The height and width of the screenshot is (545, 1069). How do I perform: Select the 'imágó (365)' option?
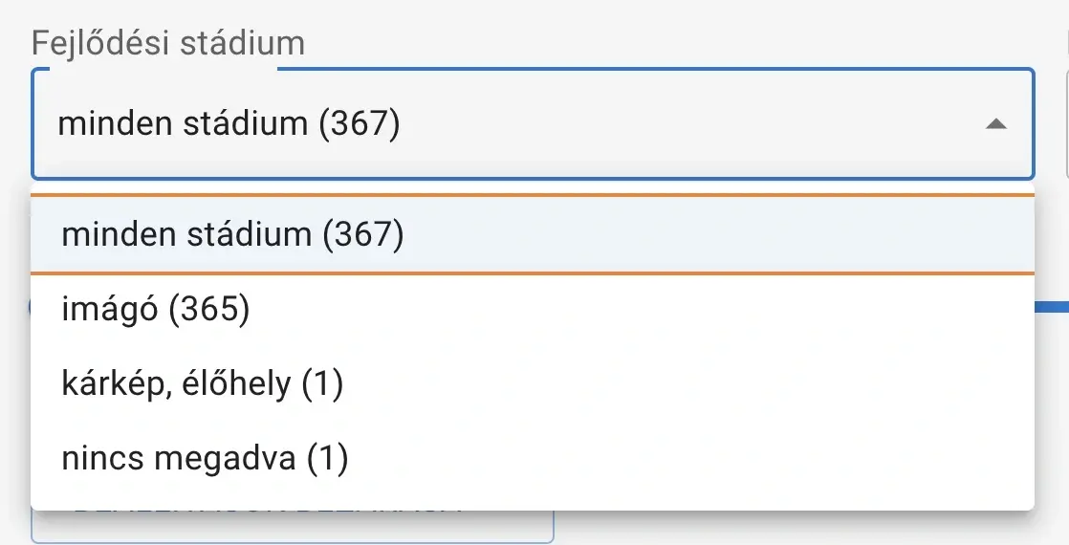(x=155, y=310)
